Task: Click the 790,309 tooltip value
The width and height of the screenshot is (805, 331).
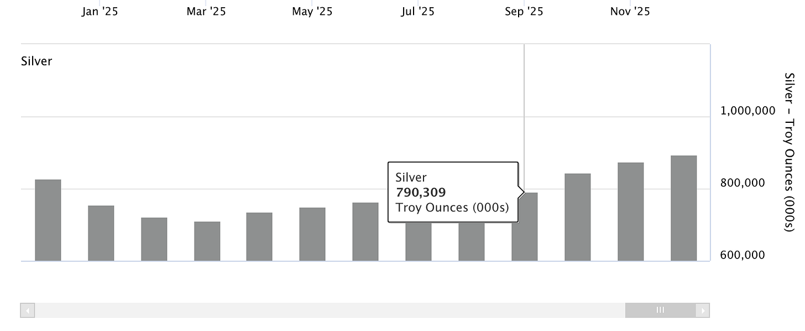Action: click(421, 193)
